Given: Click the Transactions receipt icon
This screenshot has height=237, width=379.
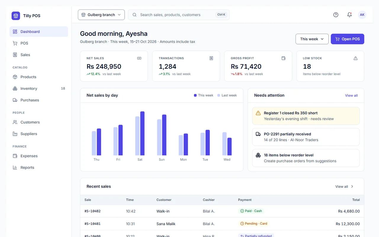Looking at the screenshot, I should click(211, 58).
